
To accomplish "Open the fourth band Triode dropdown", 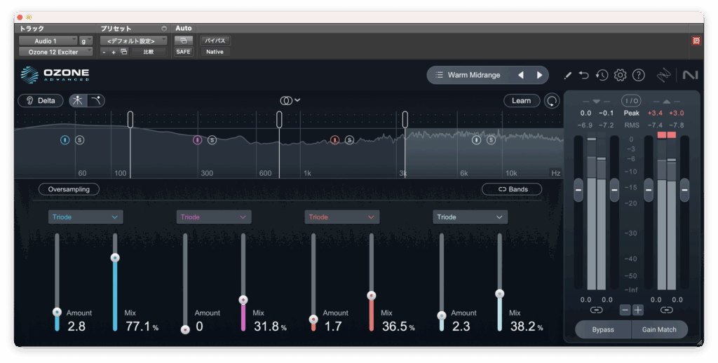I will click(x=470, y=217).
